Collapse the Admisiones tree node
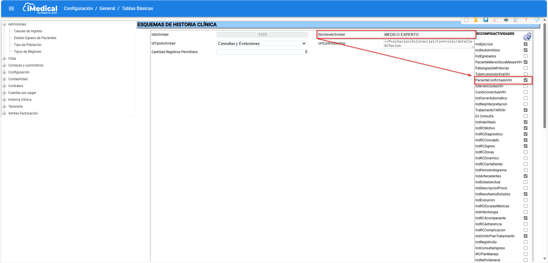Viewport: 548px width, 263px height. [4, 24]
